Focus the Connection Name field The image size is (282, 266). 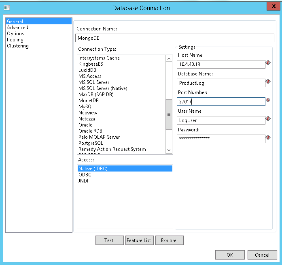[x=175, y=38]
